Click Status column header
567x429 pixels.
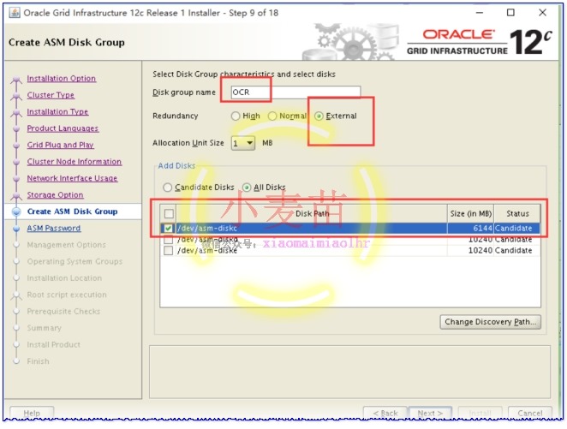pos(517,213)
